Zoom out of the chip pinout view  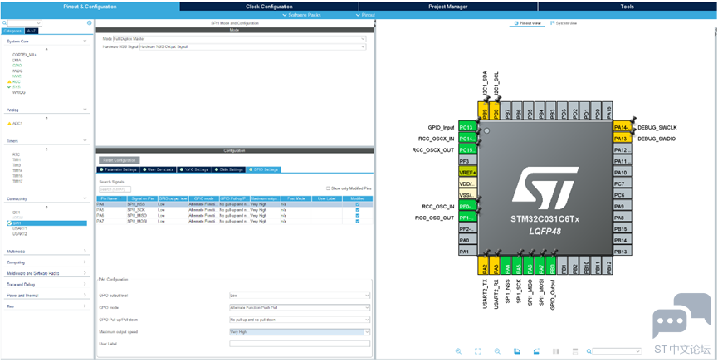coord(497,351)
